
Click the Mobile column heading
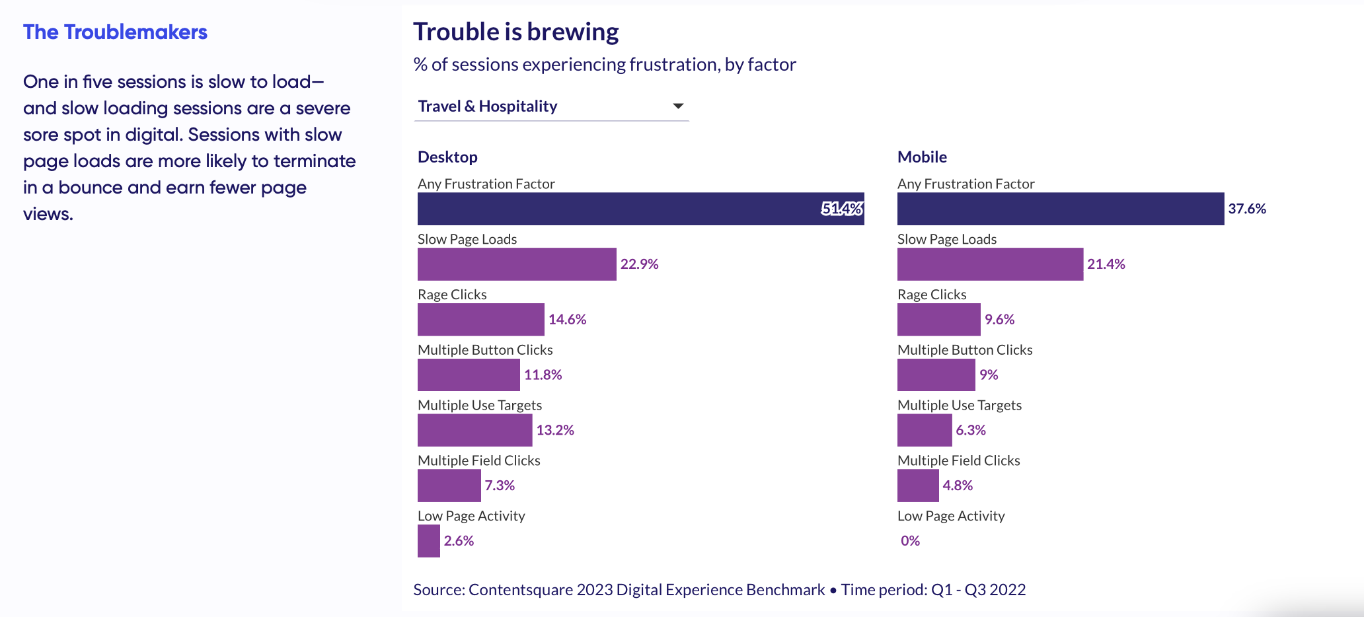(x=922, y=157)
